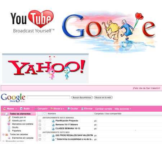Click the Planificación Proyecto document icon

[53, 121]
